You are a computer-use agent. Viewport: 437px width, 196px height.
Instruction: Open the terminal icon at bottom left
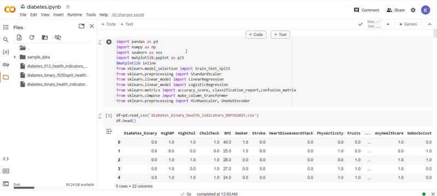pyautogui.click(x=5, y=184)
